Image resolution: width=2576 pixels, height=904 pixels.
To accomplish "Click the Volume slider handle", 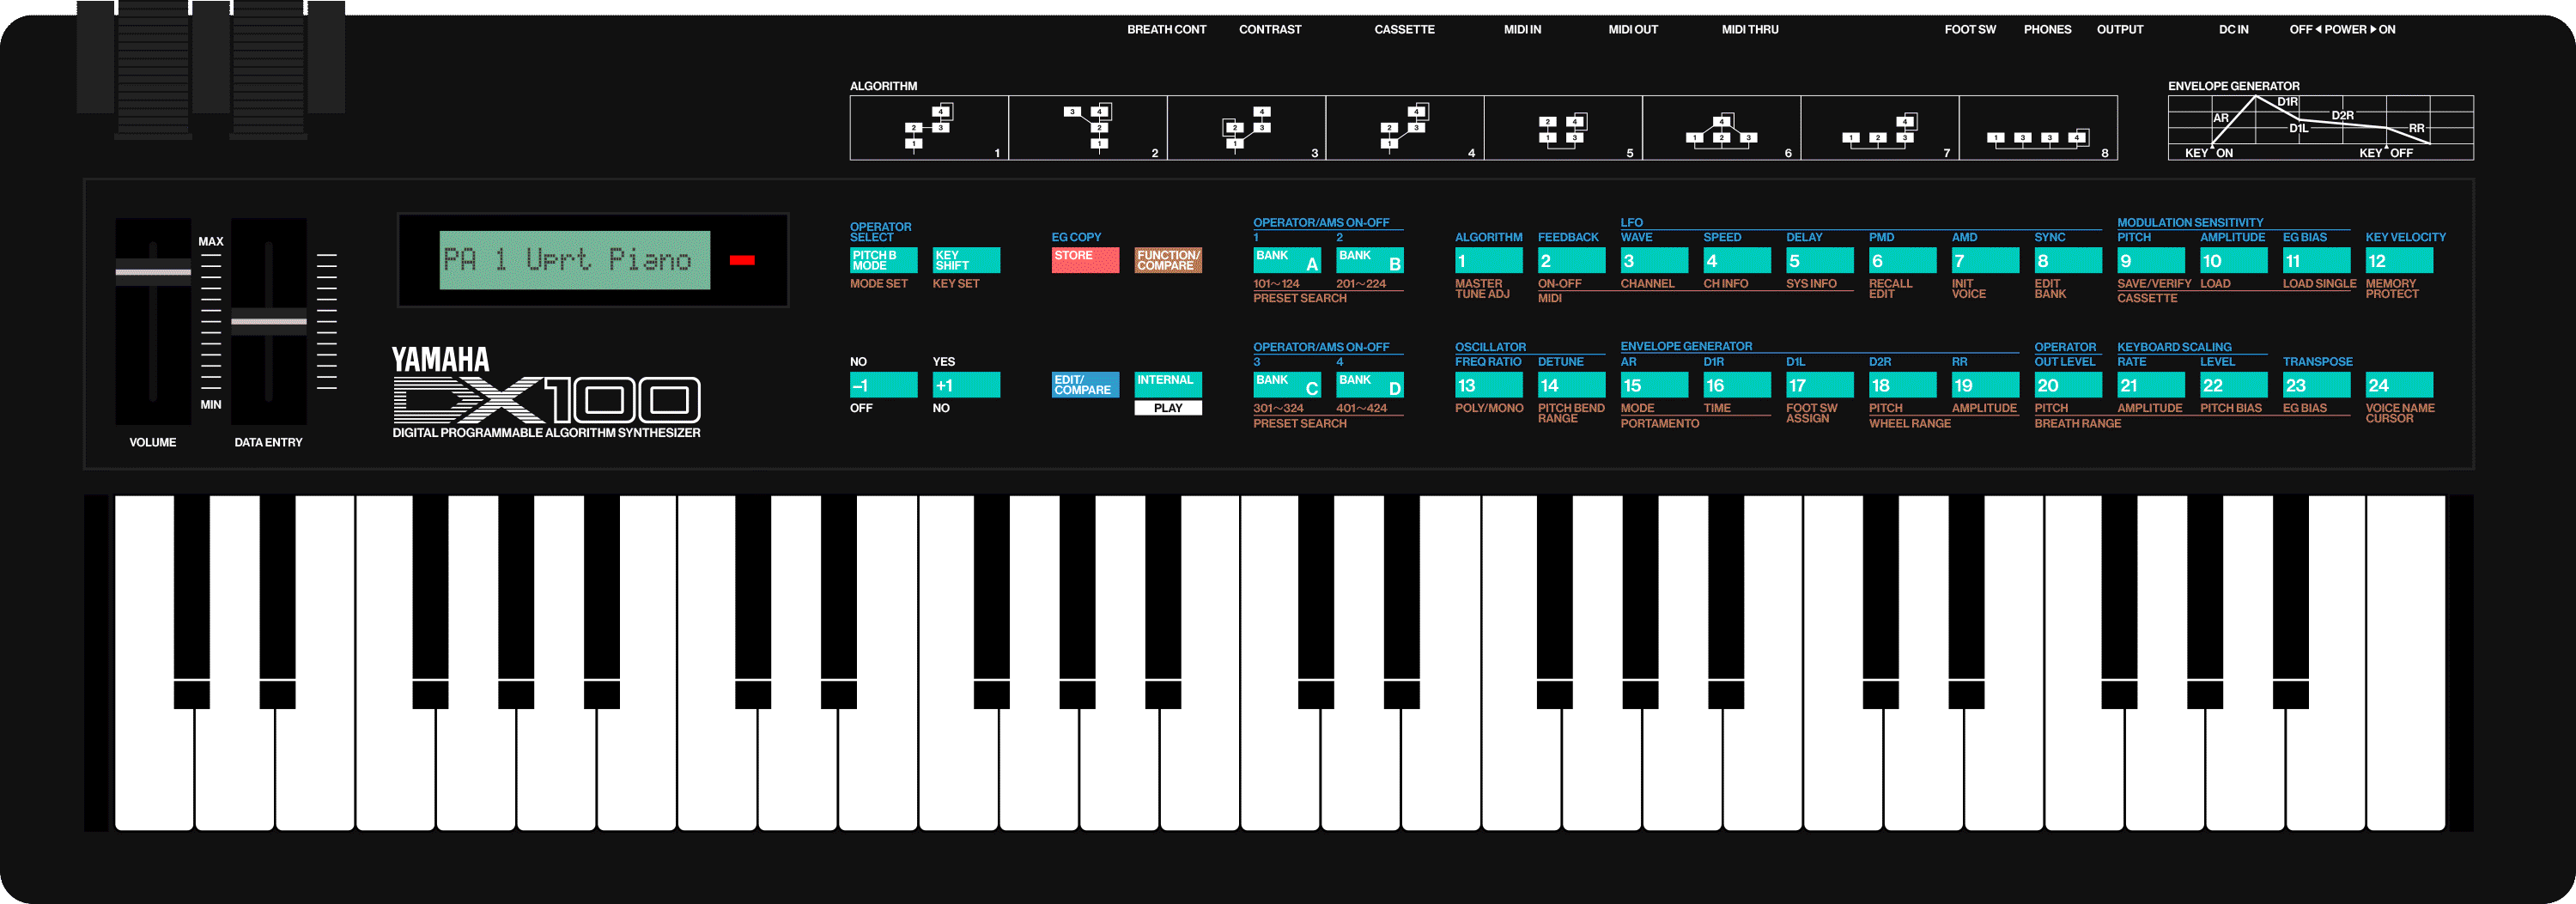I will pos(153,271).
